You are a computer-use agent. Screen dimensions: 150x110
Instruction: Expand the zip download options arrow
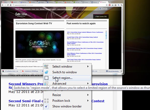[x=20, y=71]
